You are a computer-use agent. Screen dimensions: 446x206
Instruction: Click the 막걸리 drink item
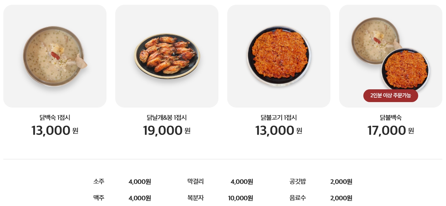click(195, 181)
